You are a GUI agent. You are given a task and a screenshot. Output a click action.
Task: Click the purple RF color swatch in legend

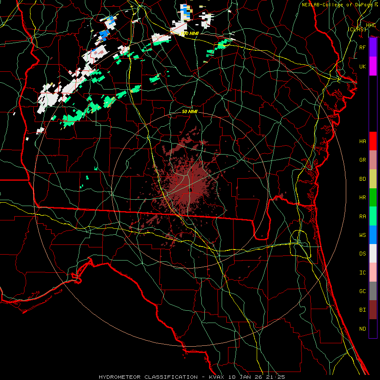point(373,47)
